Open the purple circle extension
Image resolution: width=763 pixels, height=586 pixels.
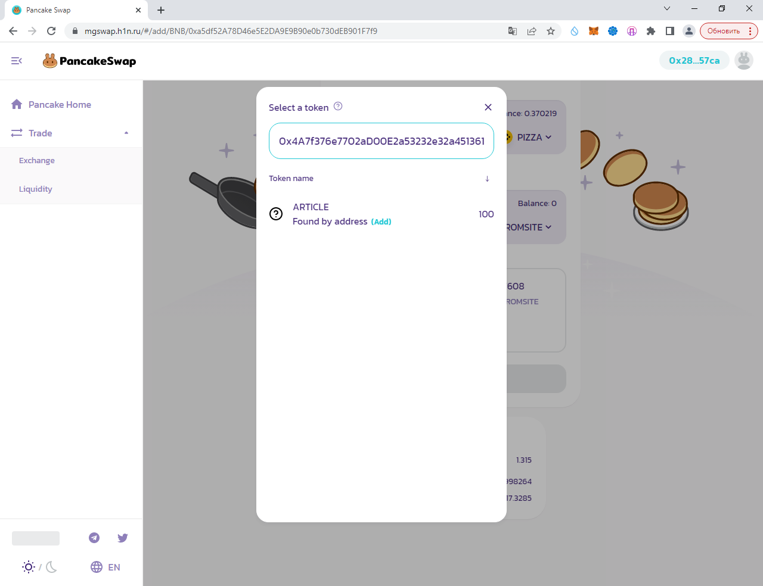point(632,31)
